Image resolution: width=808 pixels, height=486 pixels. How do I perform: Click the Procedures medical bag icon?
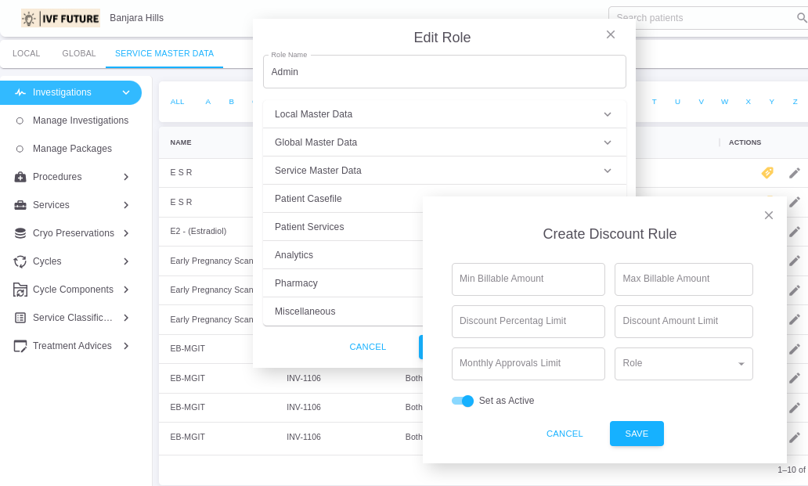tap(20, 177)
